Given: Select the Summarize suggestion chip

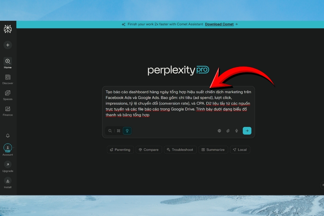Looking at the screenshot, I should [213, 150].
